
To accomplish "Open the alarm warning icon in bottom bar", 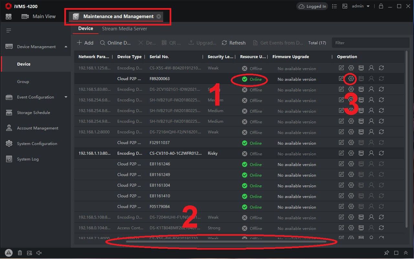I will tap(9, 253).
